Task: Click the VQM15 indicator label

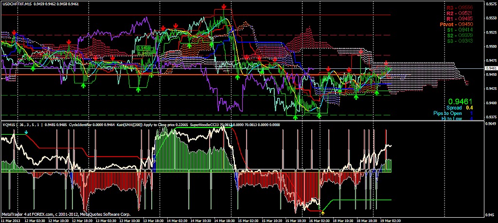Action: tap(8, 125)
